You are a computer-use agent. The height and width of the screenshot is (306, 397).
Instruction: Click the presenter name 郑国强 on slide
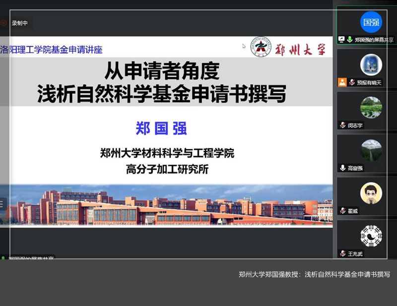161,128
